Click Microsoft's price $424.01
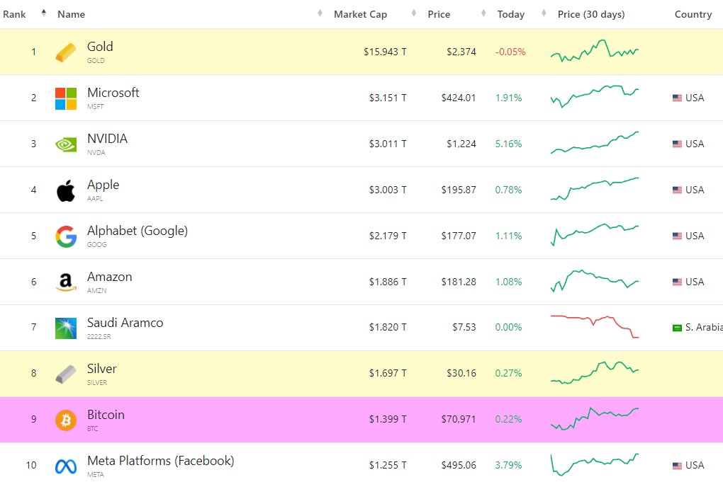 coord(459,98)
